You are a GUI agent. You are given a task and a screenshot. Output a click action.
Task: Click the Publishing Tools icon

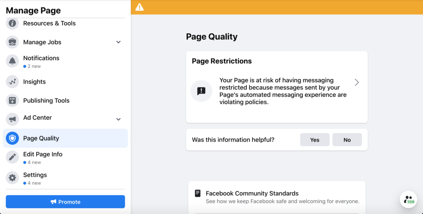tap(12, 101)
